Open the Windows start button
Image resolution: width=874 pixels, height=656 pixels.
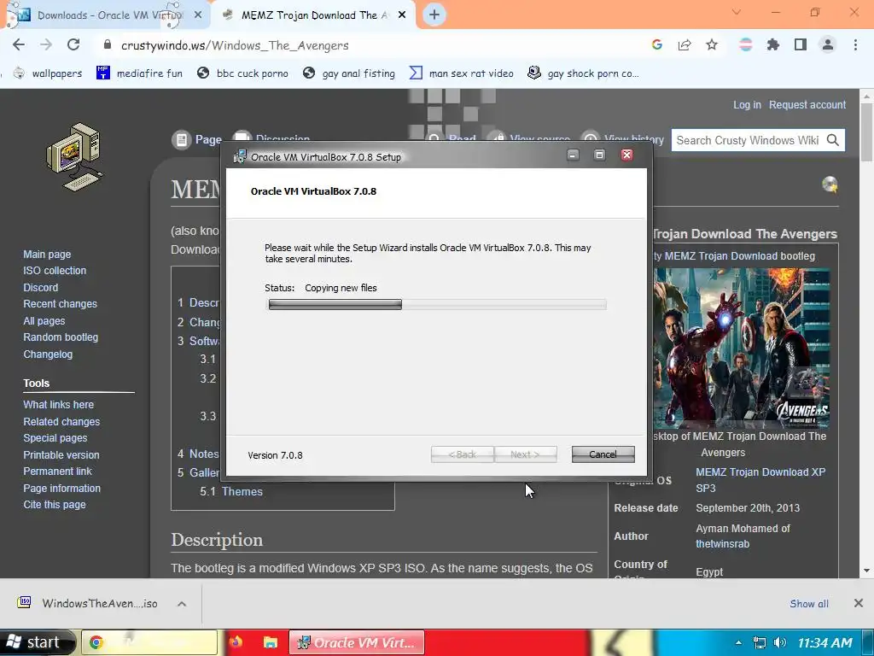[37, 642]
